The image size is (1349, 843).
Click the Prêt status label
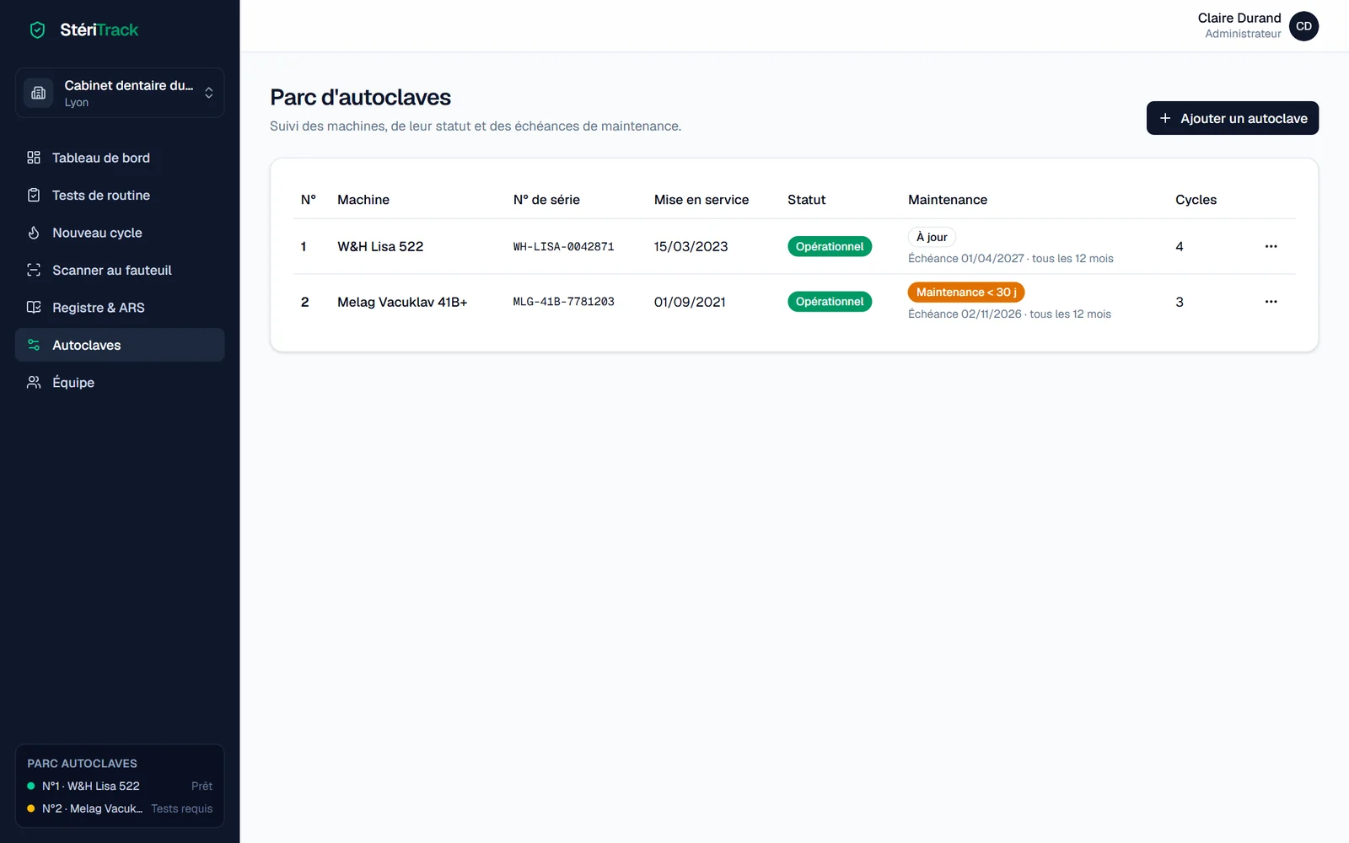202,786
